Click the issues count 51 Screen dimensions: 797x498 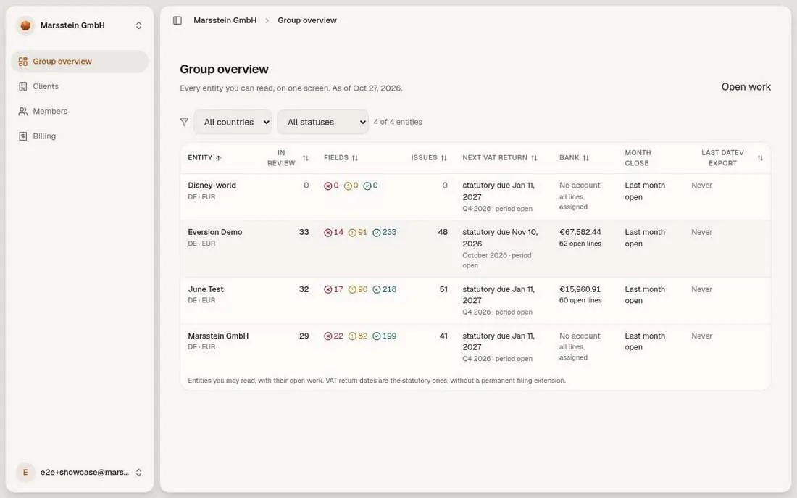click(x=443, y=289)
